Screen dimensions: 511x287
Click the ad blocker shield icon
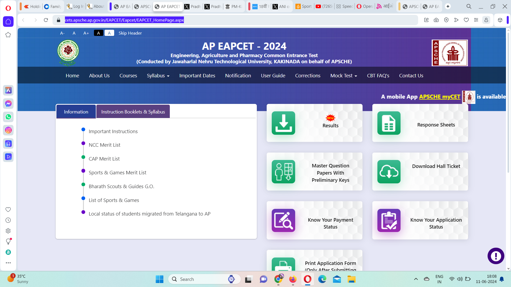coord(446,20)
